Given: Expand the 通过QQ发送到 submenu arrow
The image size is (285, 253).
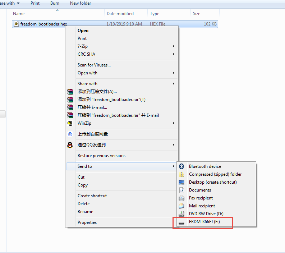Looking at the screenshot, I should point(173,145).
